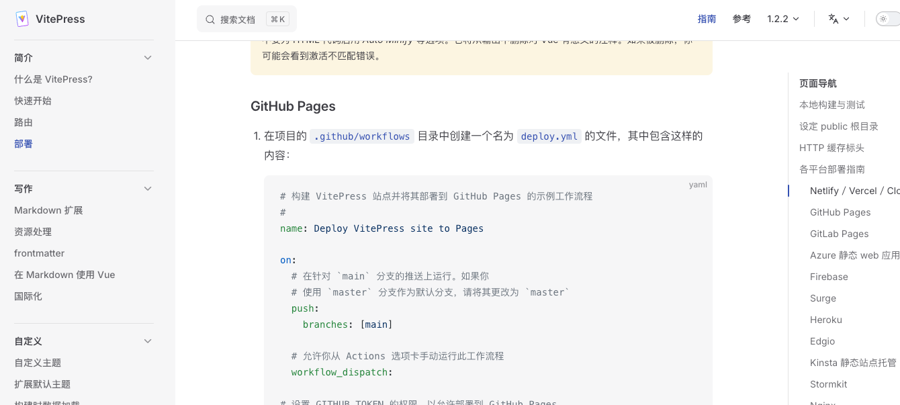Viewport: 900px width, 405px height.
Task: Jump to Firebase outline item
Action: [829, 277]
